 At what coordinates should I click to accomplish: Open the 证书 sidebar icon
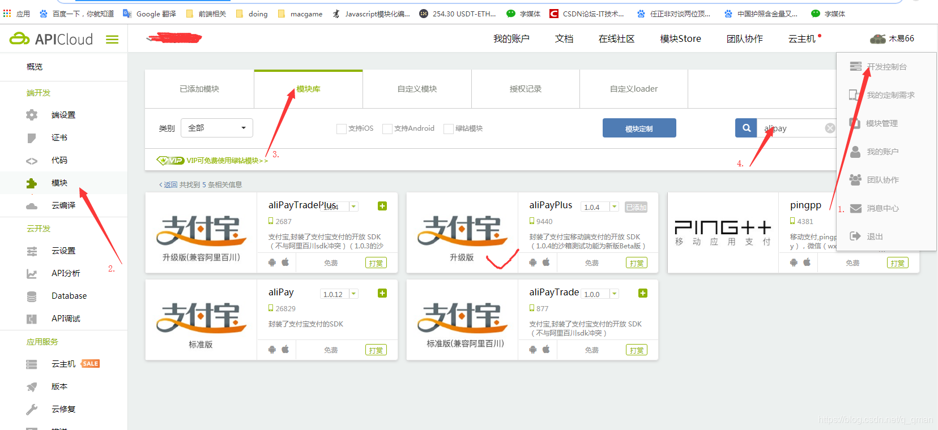click(32, 138)
